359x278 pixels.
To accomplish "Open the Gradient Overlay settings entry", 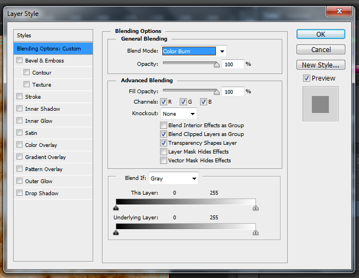I will 45,157.
